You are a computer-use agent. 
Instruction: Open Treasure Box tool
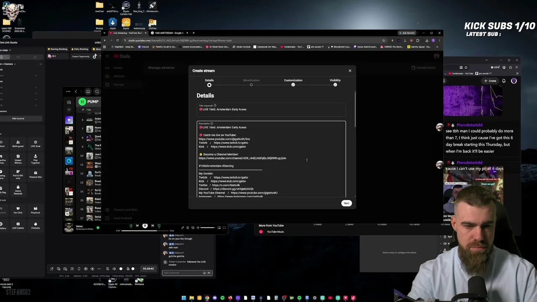35,174
